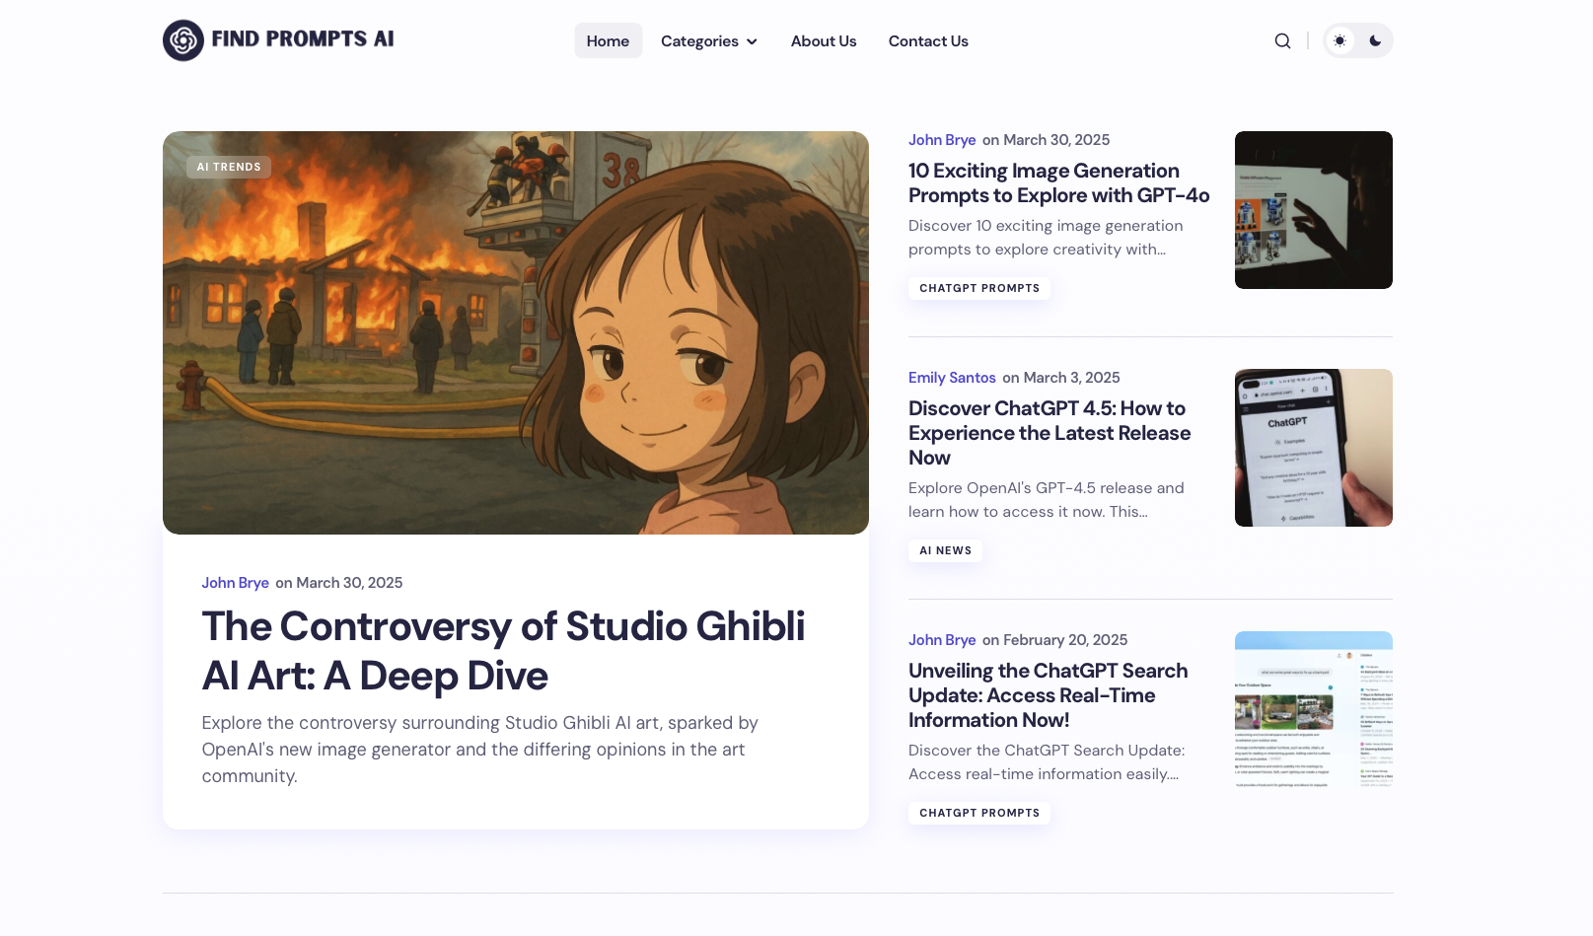1593x936 pixels.
Task: Open the About Us page
Action: click(823, 40)
